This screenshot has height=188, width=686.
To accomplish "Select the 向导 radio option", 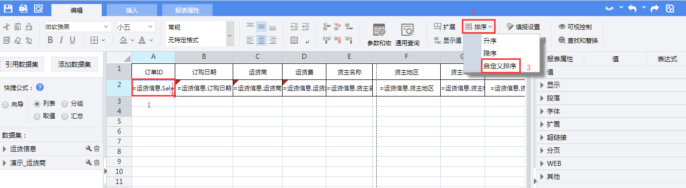I will 6,105.
